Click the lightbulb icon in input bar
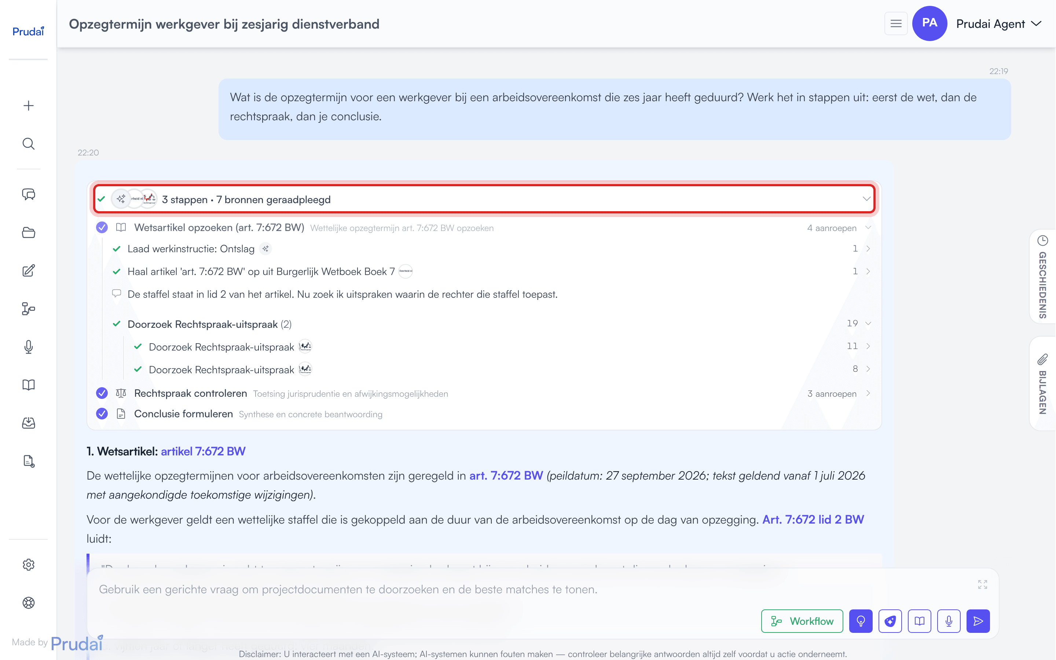Image resolution: width=1056 pixels, height=660 pixels. point(861,621)
